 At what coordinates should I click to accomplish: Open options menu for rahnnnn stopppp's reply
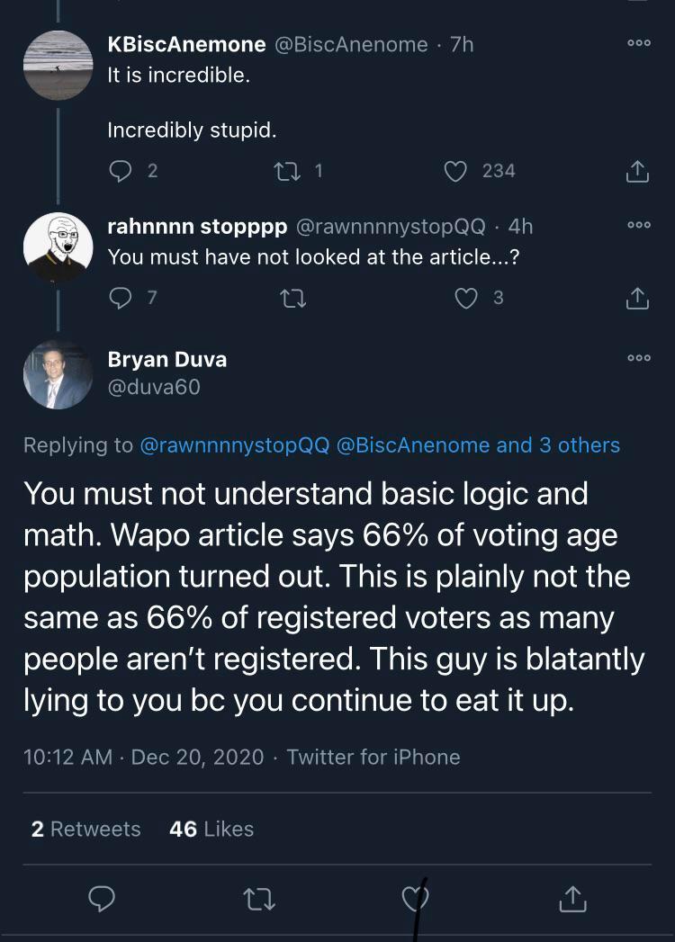[x=638, y=226]
